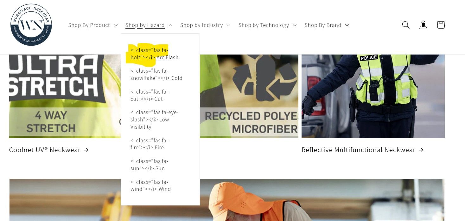
Task: Open the Shop By Brand menu
Action: pos(327,25)
